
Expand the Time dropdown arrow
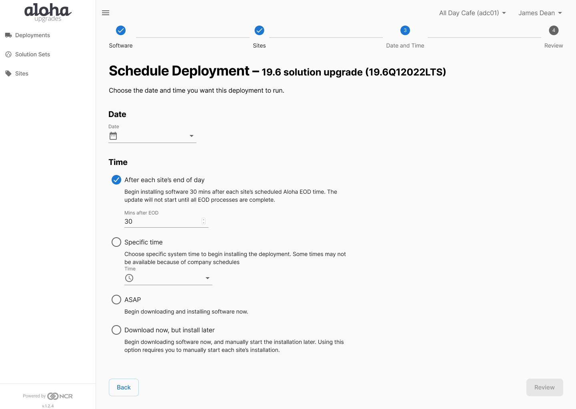208,278
